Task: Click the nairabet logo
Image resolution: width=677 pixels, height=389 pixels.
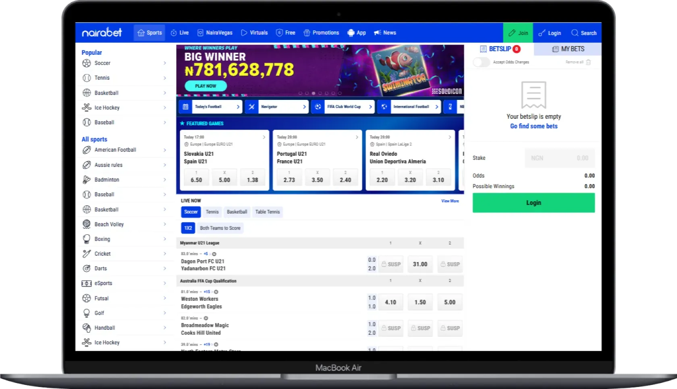Action: [102, 33]
